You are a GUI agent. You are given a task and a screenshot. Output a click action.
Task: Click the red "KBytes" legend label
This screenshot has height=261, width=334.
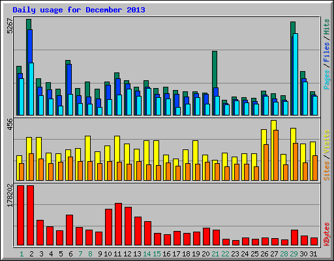(x=327, y=234)
